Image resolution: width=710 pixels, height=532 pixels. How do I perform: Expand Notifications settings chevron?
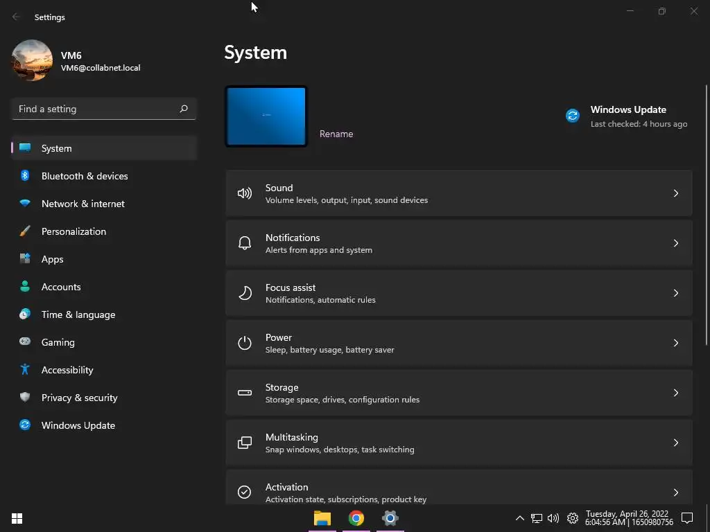[x=675, y=243]
